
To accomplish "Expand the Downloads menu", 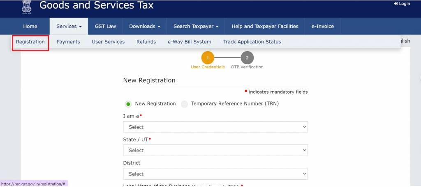I will pyautogui.click(x=145, y=26).
